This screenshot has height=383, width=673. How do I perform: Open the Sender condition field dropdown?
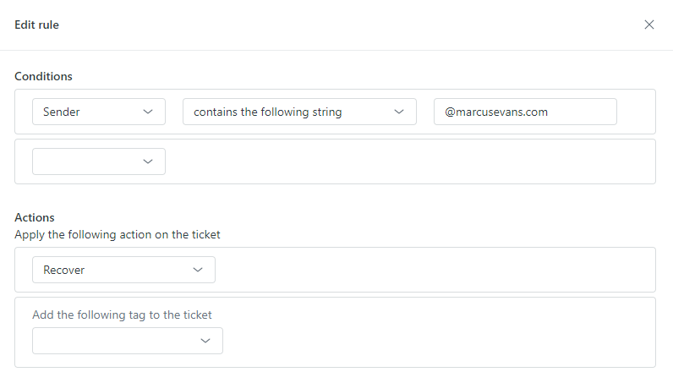(99, 112)
